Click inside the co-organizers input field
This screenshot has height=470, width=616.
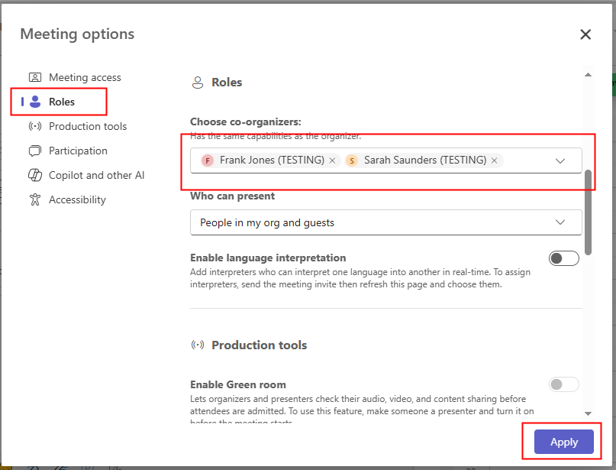(527, 160)
